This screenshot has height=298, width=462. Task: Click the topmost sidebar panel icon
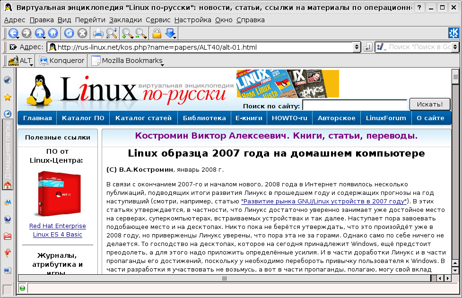(x=8, y=80)
